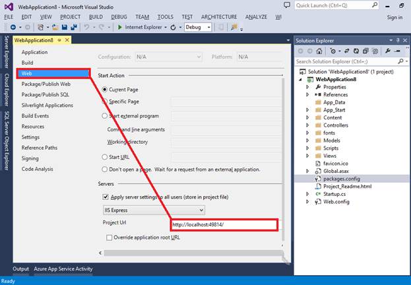The height and width of the screenshot is (285, 411).
Task: Pin the WebApplication8 document tab
Action: point(59,40)
